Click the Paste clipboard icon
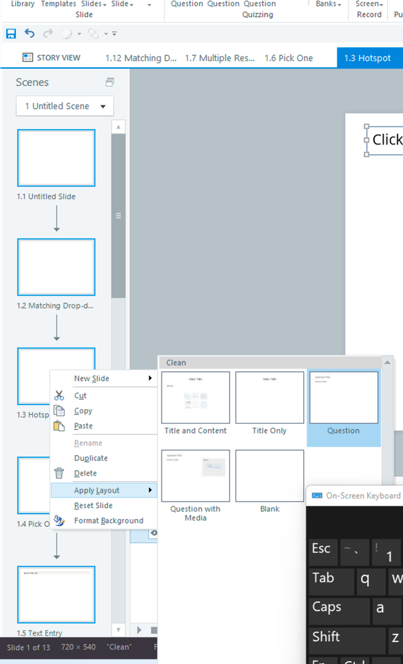The width and height of the screenshot is (403, 664). pyautogui.click(x=59, y=426)
